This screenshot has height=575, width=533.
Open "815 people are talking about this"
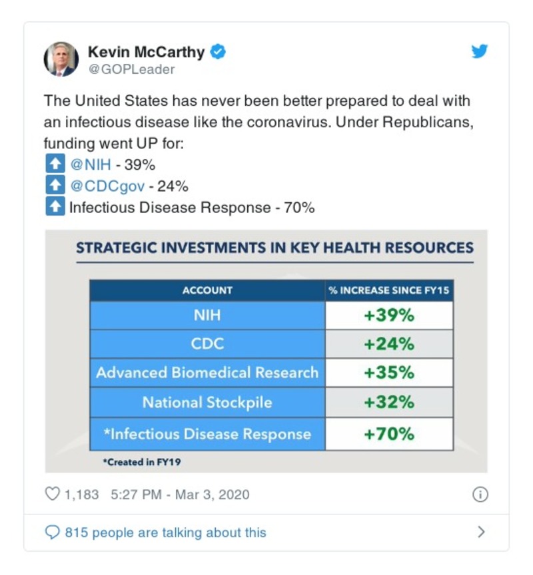coord(165,532)
